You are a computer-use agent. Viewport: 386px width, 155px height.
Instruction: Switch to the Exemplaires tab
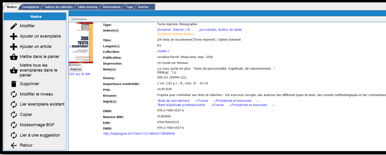pyautogui.click(x=31, y=7)
